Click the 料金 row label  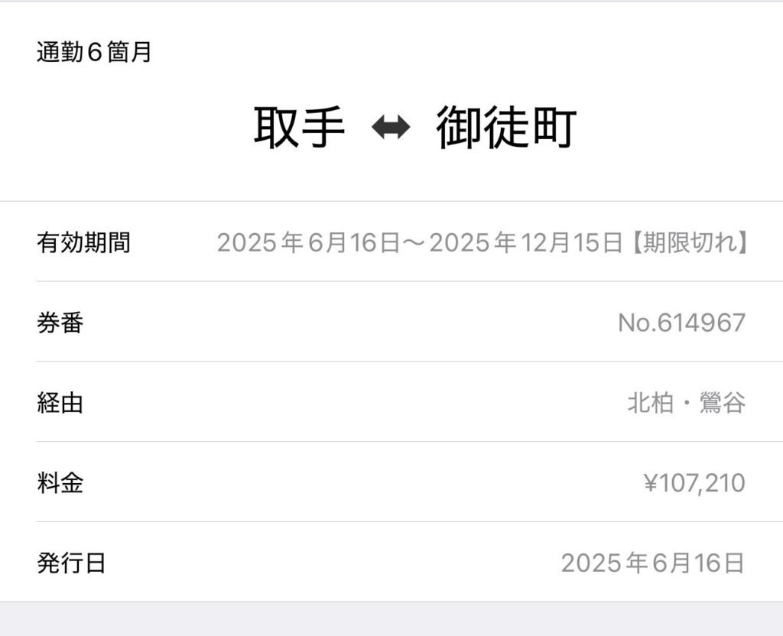pyautogui.click(x=60, y=483)
